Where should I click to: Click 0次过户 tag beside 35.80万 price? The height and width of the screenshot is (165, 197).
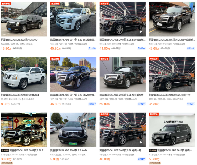point(191,104)
